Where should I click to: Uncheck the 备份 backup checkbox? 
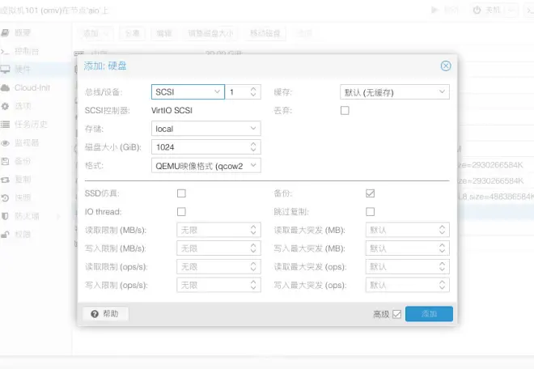(370, 193)
